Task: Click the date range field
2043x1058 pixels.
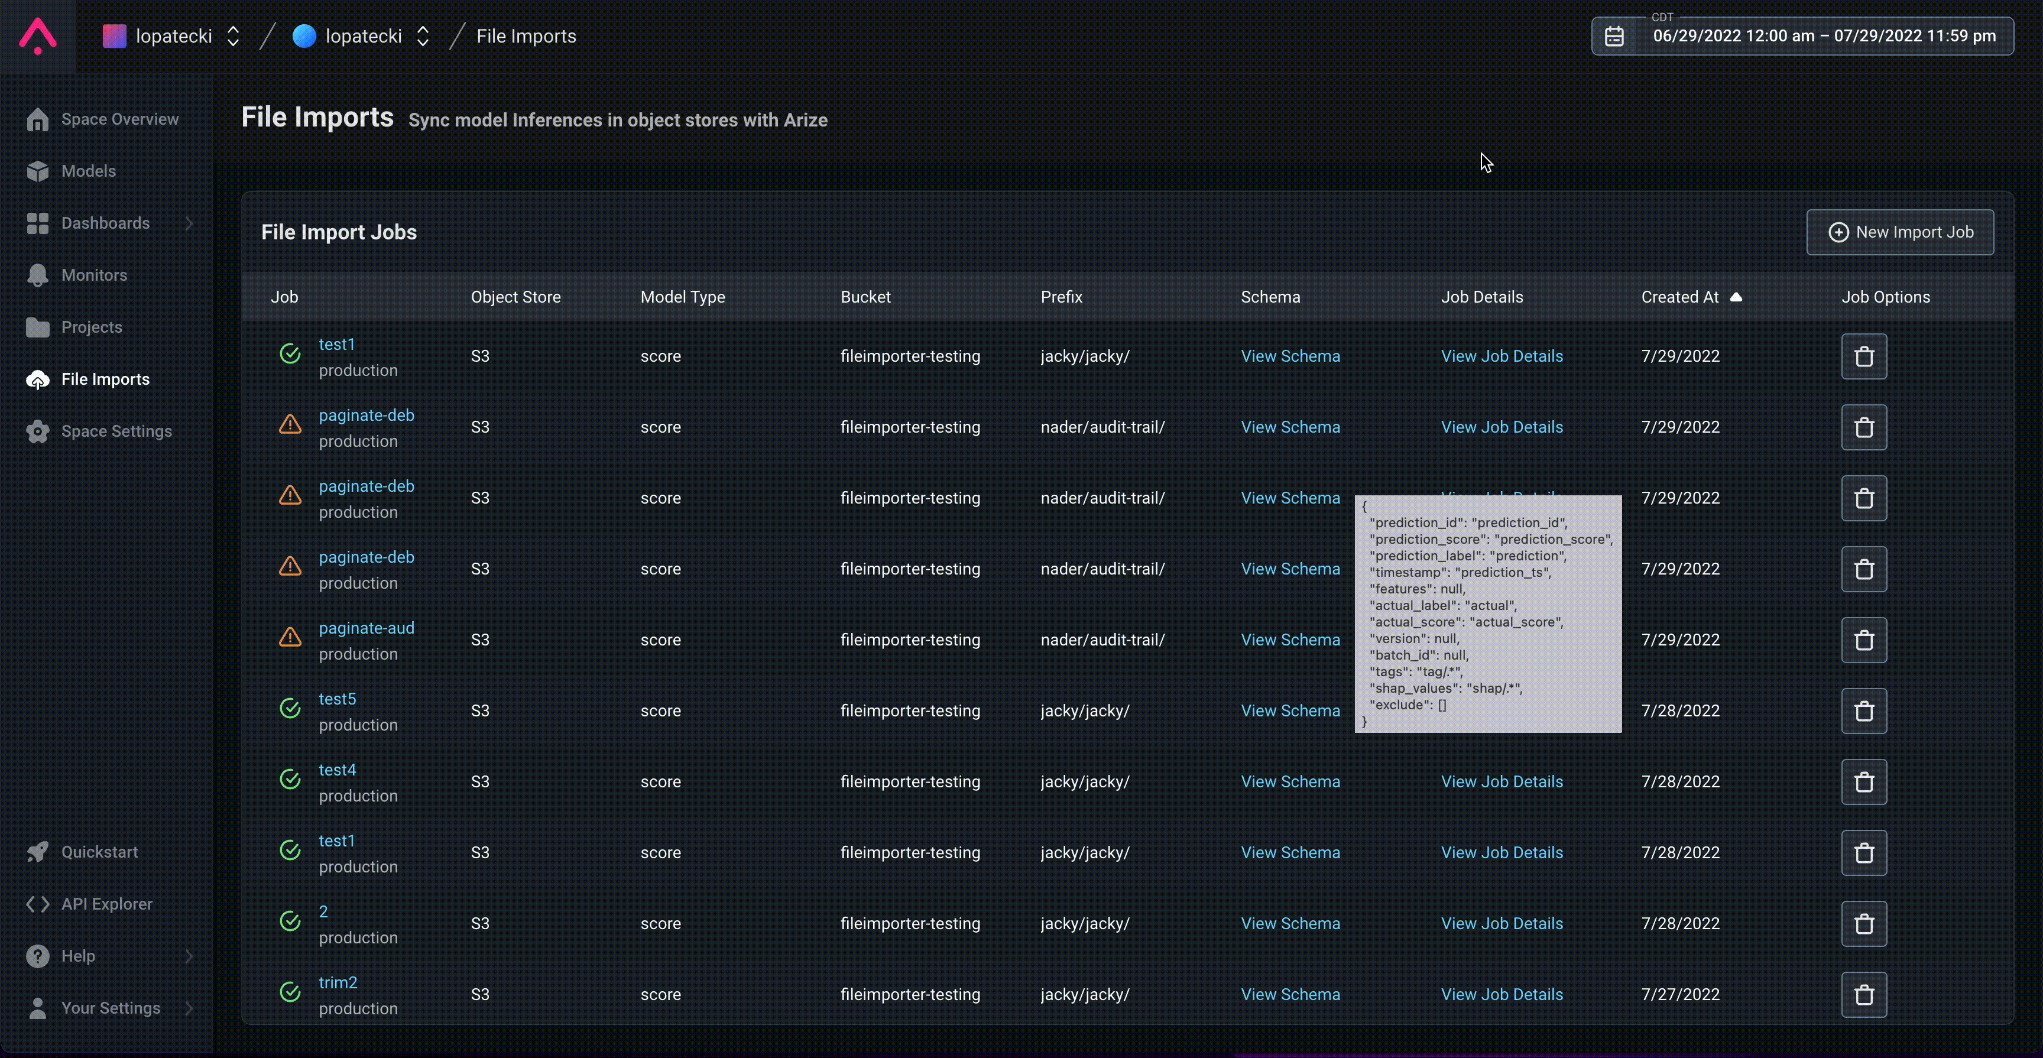Action: pos(1824,37)
